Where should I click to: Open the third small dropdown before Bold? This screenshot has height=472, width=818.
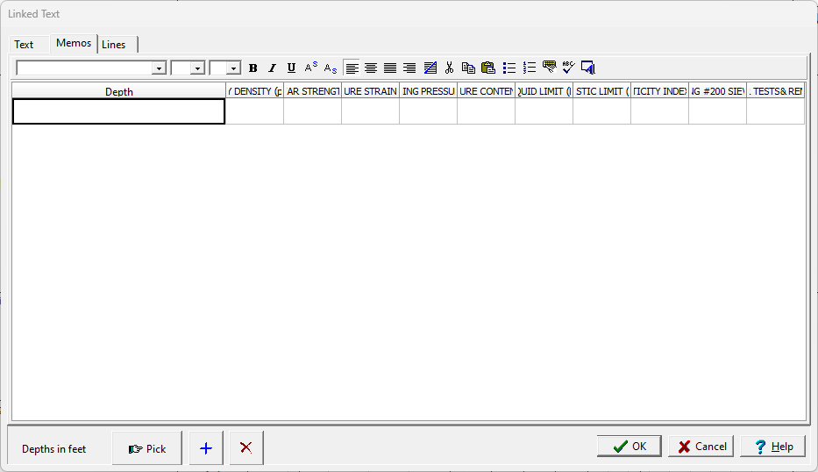(x=233, y=68)
